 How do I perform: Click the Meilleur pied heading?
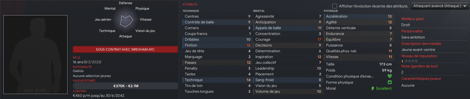click(412, 19)
